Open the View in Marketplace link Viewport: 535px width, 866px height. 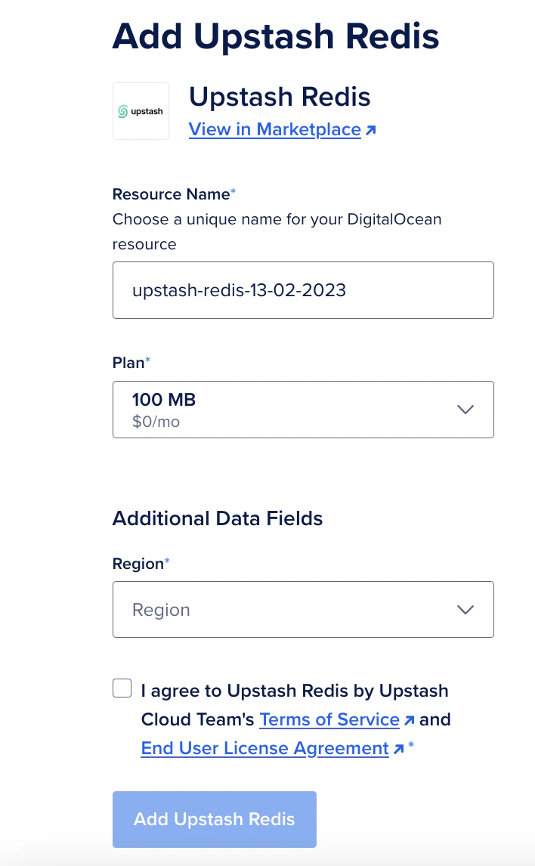pos(274,129)
